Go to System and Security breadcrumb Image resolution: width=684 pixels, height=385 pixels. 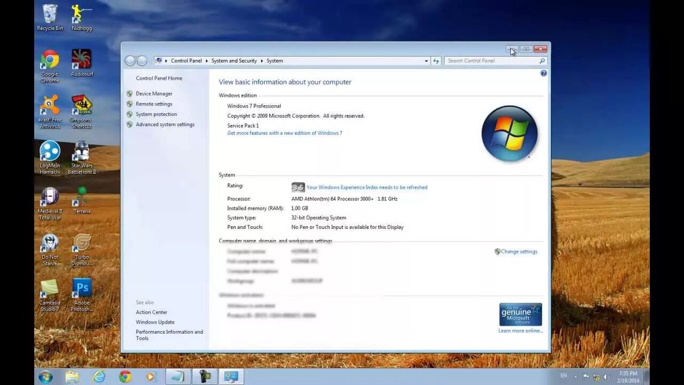click(x=234, y=61)
